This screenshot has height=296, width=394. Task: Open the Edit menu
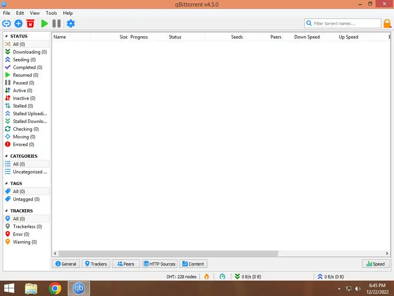[20, 13]
